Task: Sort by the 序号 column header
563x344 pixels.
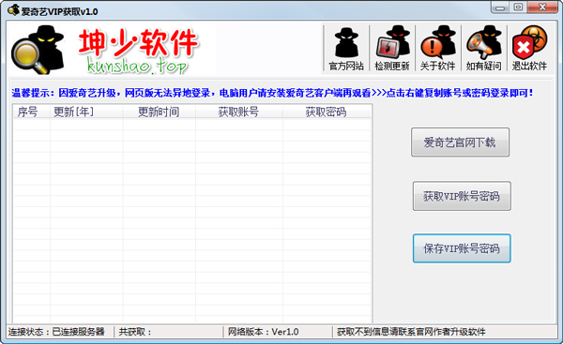Action: tap(31, 112)
